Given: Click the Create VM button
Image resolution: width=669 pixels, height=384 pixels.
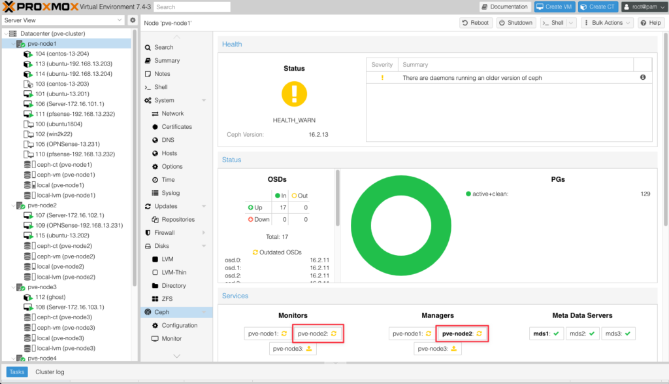Looking at the screenshot, I should pos(554,7).
